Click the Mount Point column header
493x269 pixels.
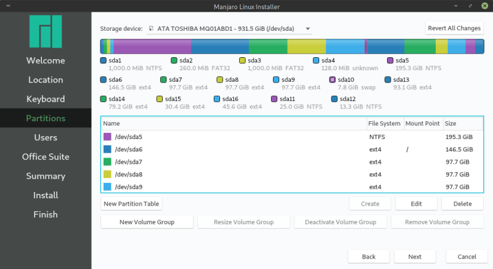tap(423, 123)
